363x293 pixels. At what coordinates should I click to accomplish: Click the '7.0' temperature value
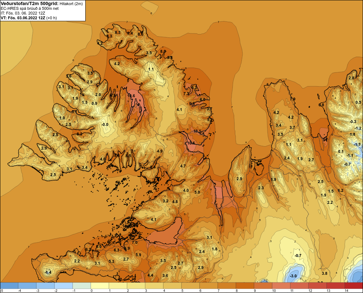pos(135,243)
